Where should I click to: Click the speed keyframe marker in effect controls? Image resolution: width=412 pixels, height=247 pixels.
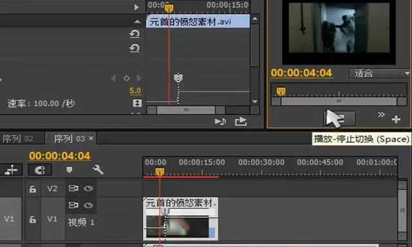pos(178,78)
